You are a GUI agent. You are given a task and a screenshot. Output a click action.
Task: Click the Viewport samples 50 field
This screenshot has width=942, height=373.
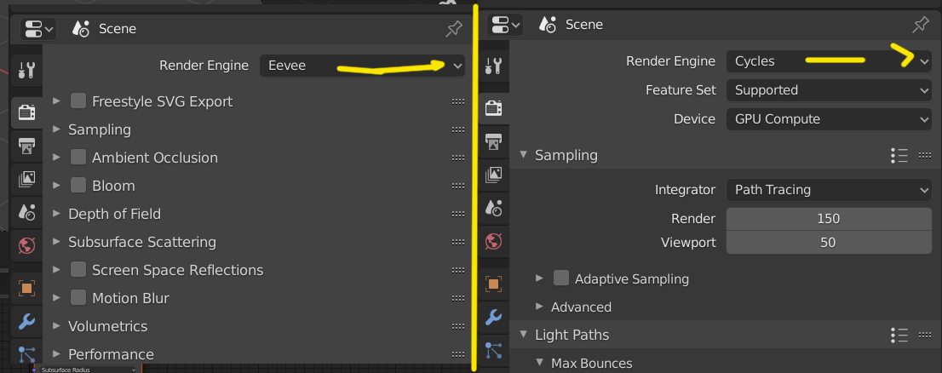[x=829, y=243]
